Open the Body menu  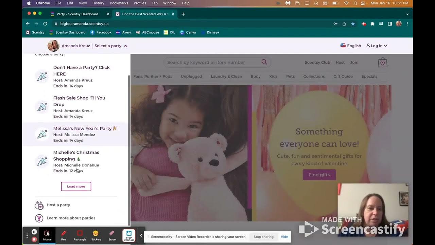pyautogui.click(x=256, y=76)
